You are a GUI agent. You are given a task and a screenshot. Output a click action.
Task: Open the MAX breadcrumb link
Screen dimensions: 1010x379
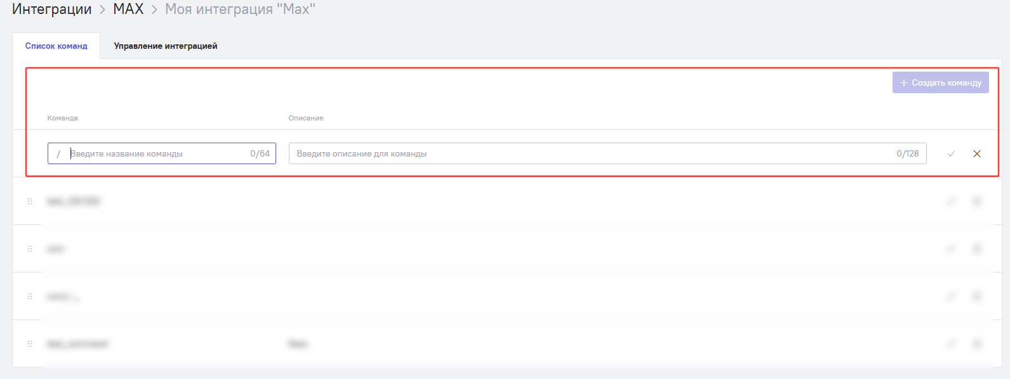click(128, 10)
